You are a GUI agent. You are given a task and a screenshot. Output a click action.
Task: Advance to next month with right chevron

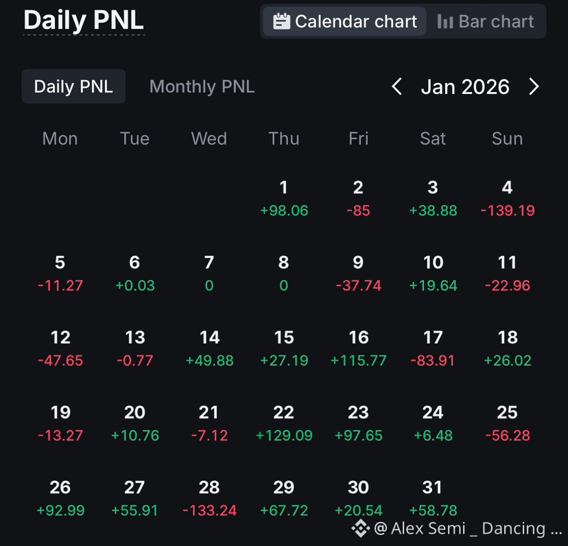click(x=534, y=86)
